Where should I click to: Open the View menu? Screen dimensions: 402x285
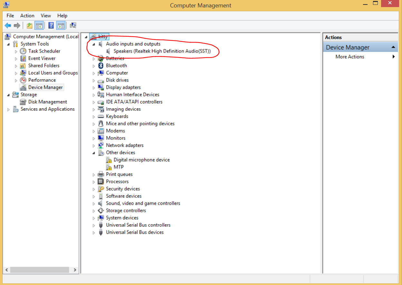click(46, 15)
